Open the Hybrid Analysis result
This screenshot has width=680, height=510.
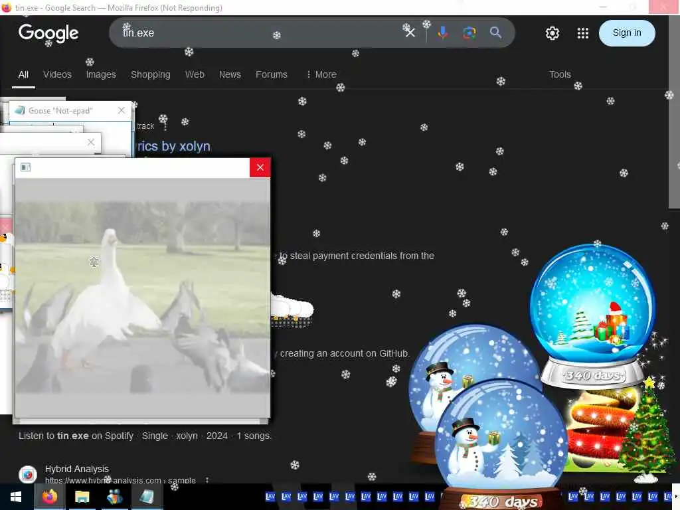77,469
